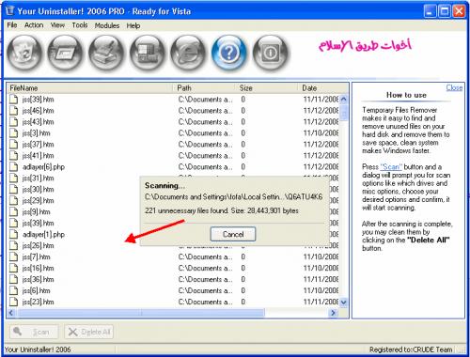Select the second round toolbar icon
Viewport: 470px width, 357px height.
click(x=65, y=53)
